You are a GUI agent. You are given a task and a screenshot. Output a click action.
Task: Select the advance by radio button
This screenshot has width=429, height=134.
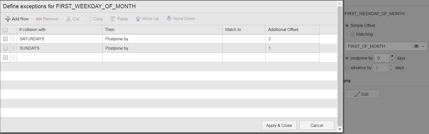(347, 68)
